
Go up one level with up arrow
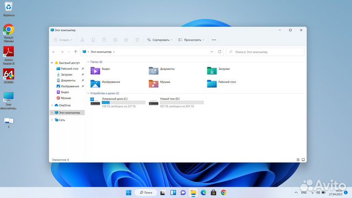[x=76, y=52]
